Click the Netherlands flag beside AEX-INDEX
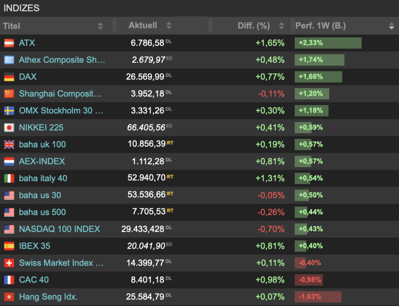 pos(9,161)
